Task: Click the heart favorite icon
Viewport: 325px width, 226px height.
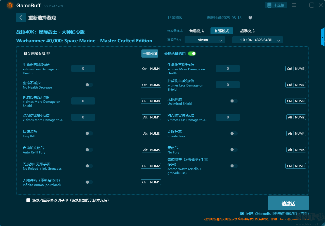Action: pyautogui.click(x=250, y=18)
